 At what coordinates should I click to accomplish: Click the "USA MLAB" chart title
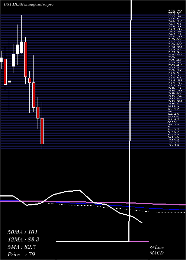pyautogui.click(x=14, y=4)
